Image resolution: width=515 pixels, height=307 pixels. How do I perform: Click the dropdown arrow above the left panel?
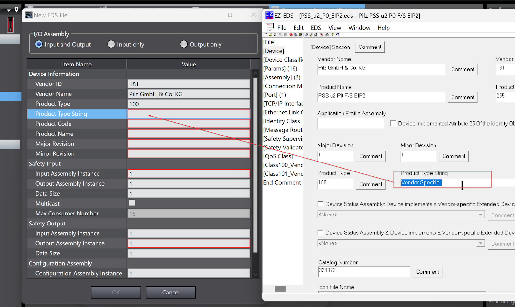(9, 10)
